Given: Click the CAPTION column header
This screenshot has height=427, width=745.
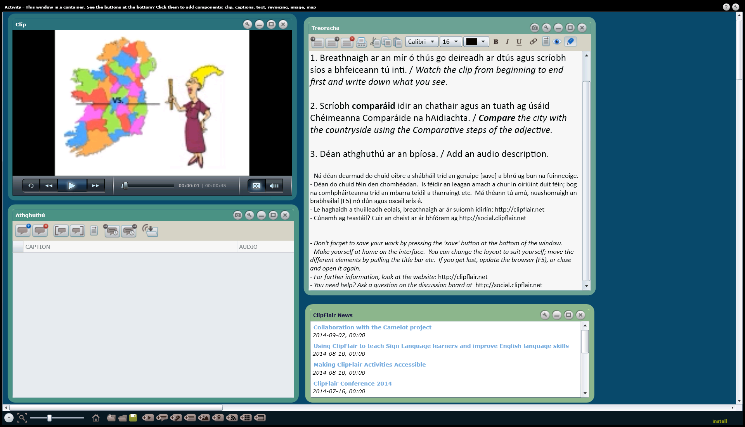Looking at the screenshot, I should tap(130, 247).
